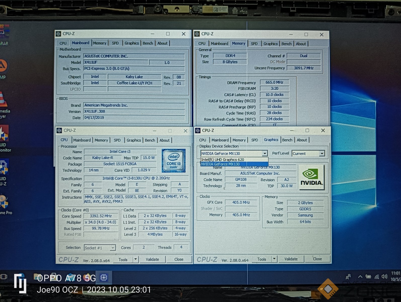Expand the Tools arrow in the Core i3 processor window
The width and height of the screenshot is (401, 302).
point(135,259)
